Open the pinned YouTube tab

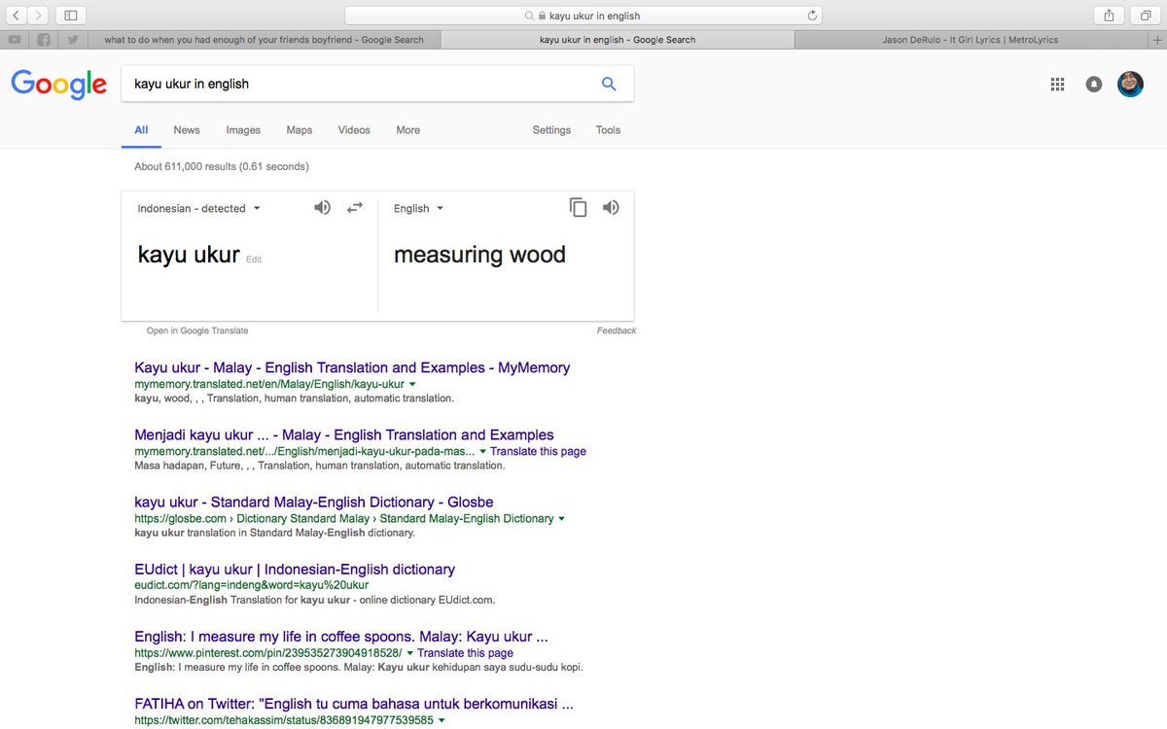15,40
